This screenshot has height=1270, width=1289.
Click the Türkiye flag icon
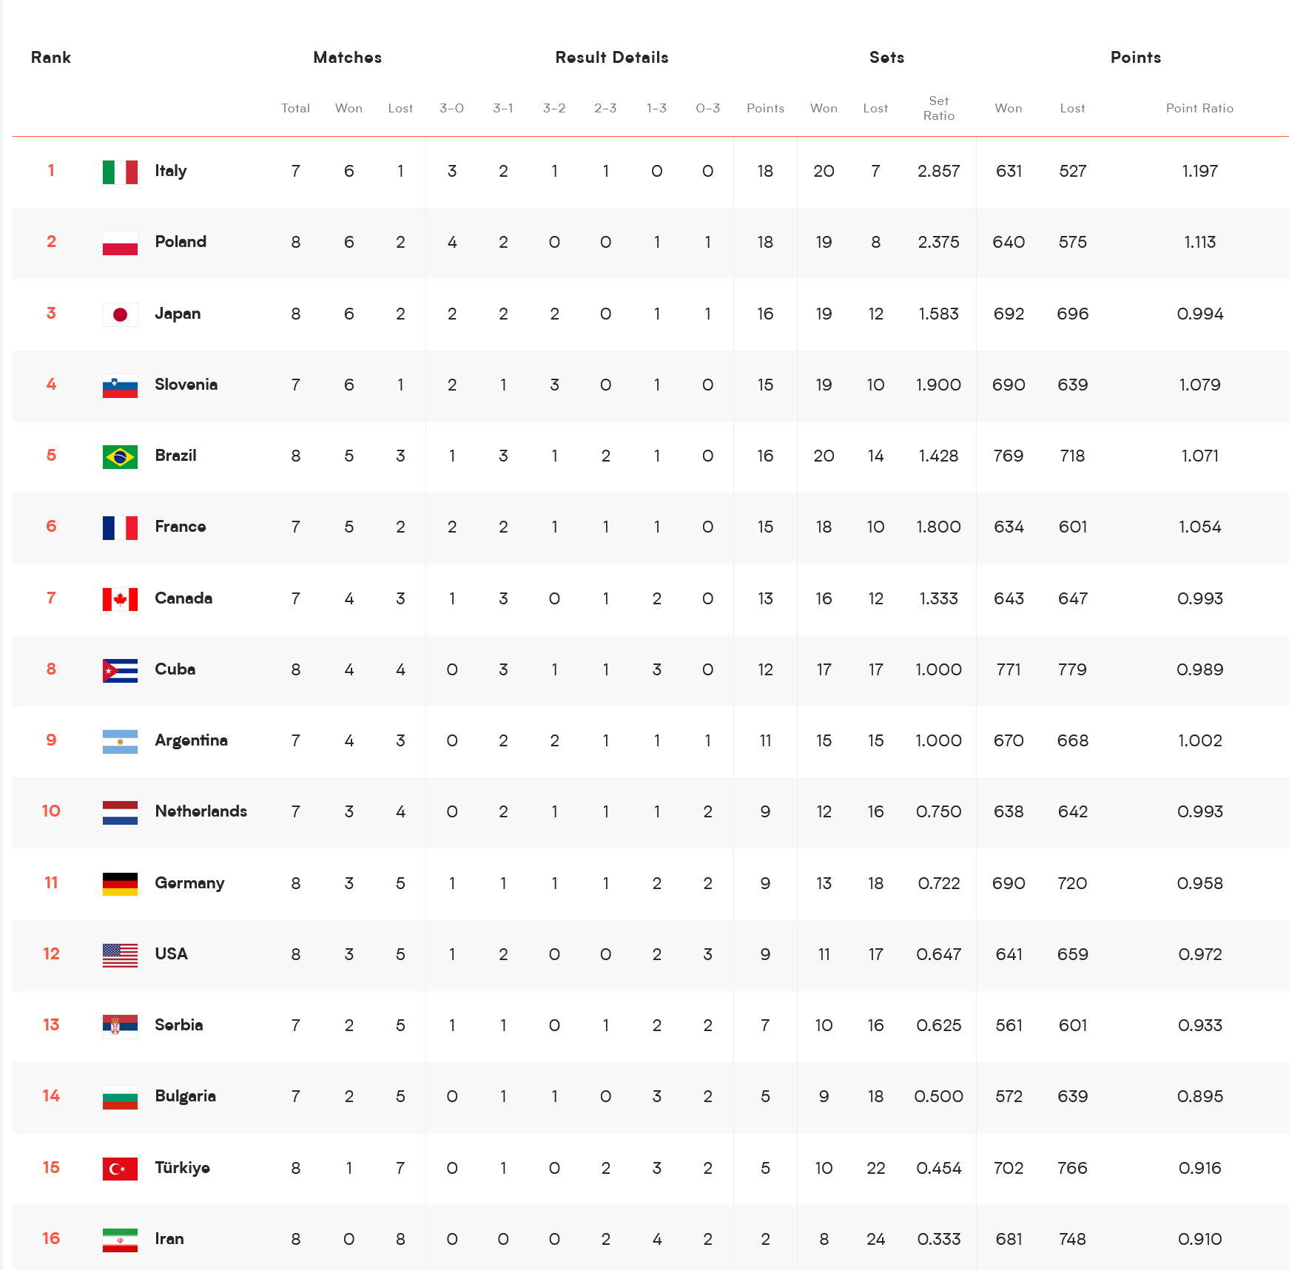120,1169
